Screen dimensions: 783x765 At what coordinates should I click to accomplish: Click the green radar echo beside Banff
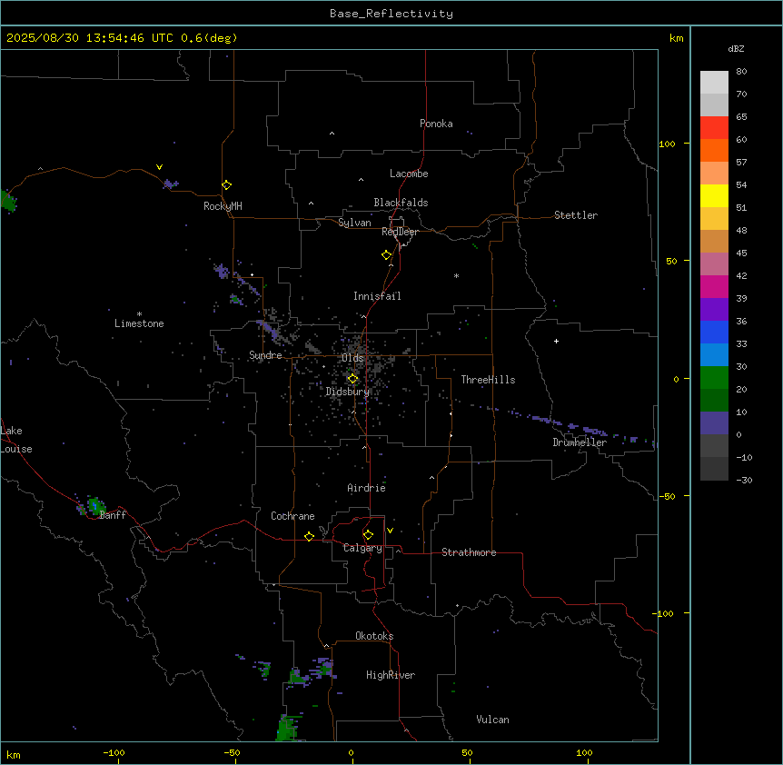click(94, 506)
